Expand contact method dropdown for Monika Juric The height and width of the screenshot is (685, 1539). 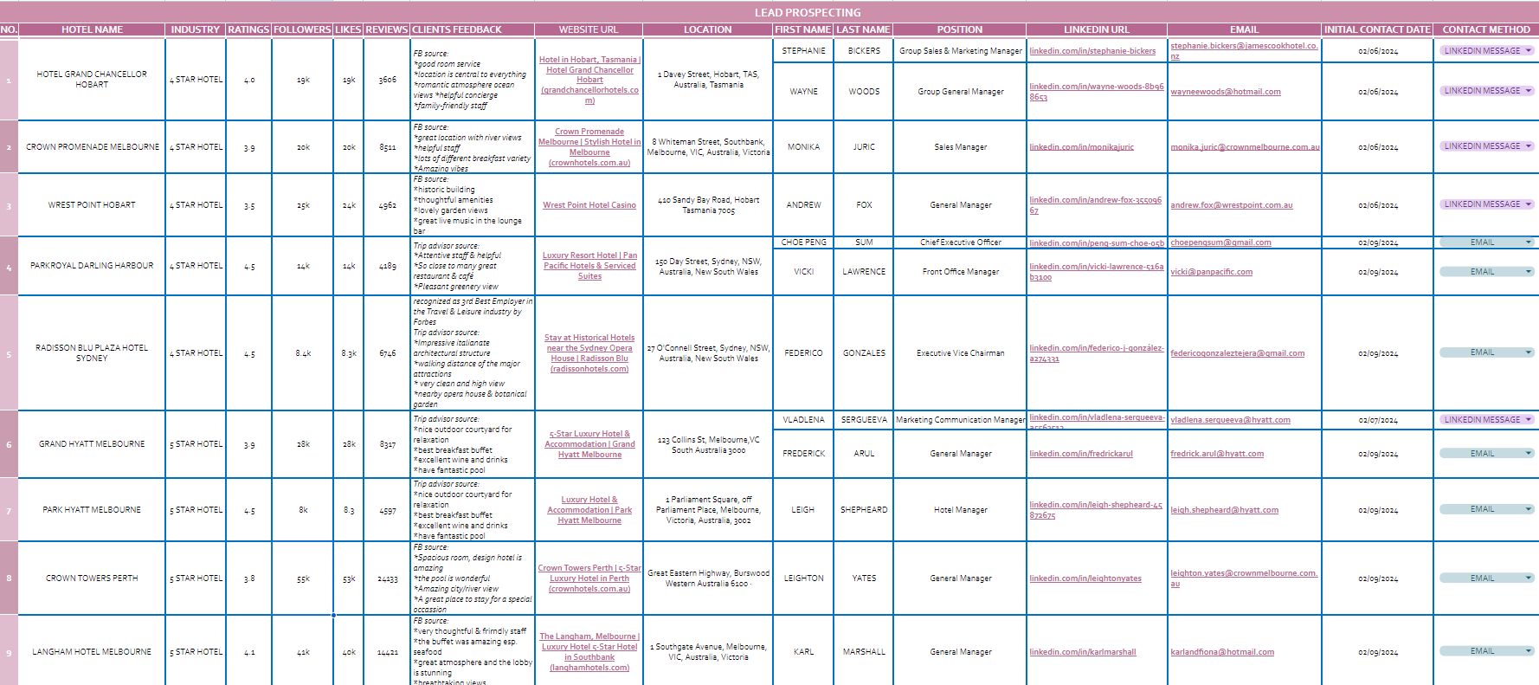point(1529,145)
